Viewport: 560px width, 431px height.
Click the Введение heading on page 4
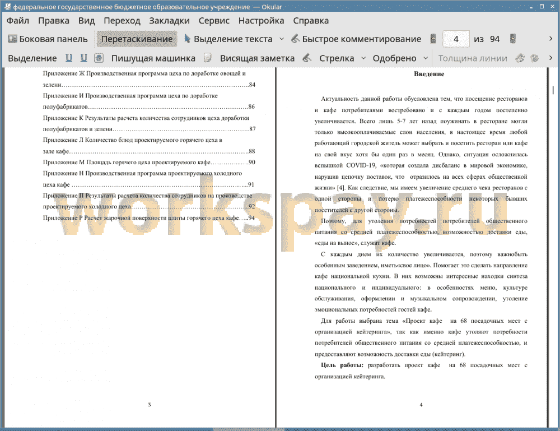click(x=429, y=74)
